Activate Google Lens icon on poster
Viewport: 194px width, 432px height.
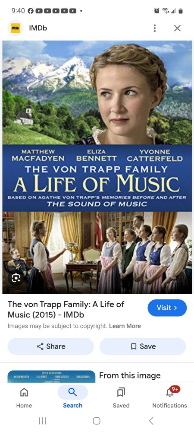point(16,278)
